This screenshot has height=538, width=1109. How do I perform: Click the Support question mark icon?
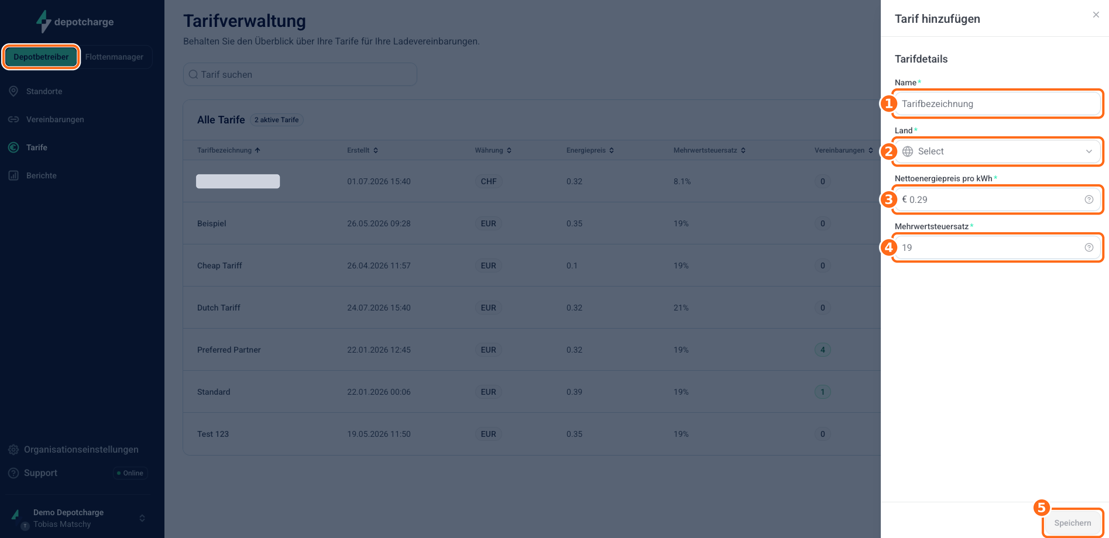[x=13, y=473]
